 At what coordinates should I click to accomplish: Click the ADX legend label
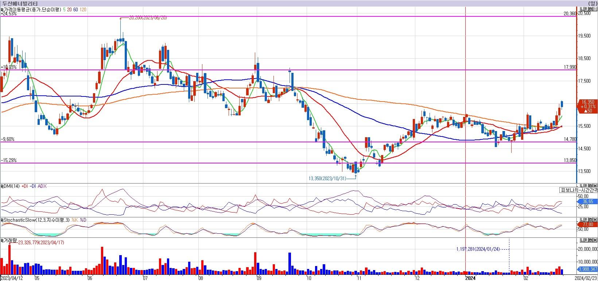[x=42, y=186]
